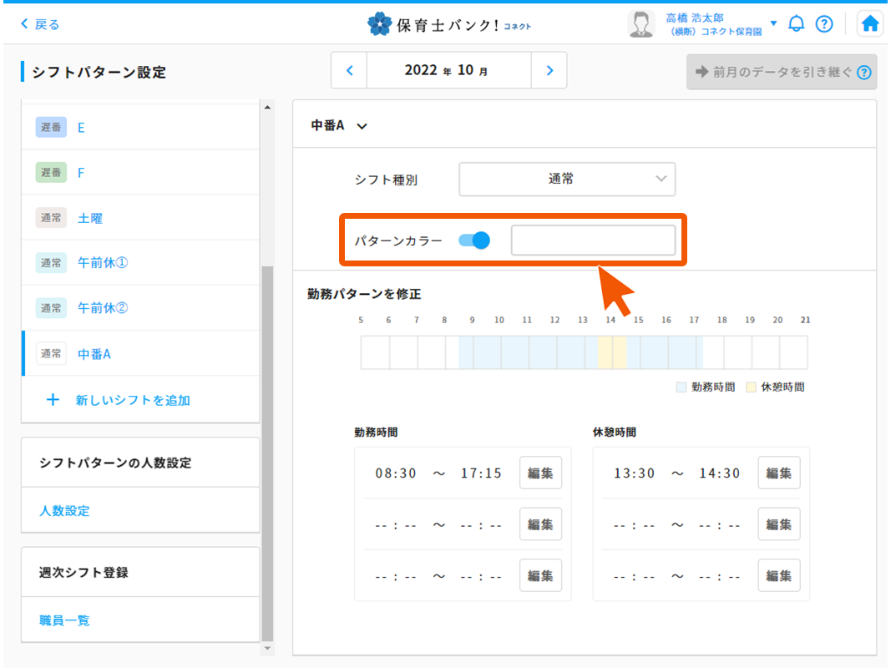The height and width of the screenshot is (668, 891).
Task: Click plus icon to add new shift
Action: click(x=53, y=400)
